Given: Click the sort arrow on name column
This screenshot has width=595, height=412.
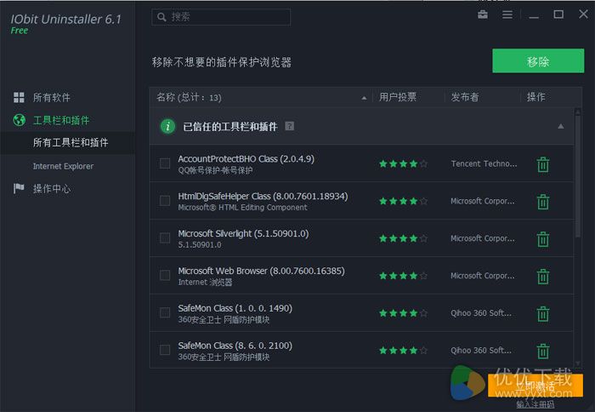Looking at the screenshot, I should click(x=364, y=98).
